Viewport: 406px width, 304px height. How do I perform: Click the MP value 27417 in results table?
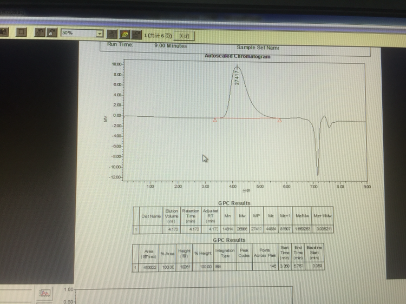pos(257,229)
